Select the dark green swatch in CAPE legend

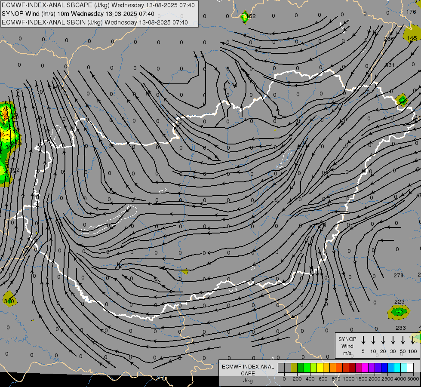pyautogui.click(x=301, y=368)
